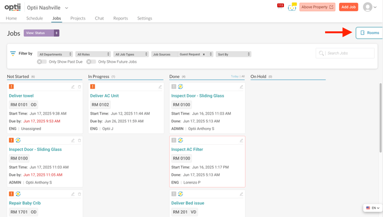Image resolution: width=383 pixels, height=217 pixels.
Task: Select the Jobs tab
Action: (56, 18)
